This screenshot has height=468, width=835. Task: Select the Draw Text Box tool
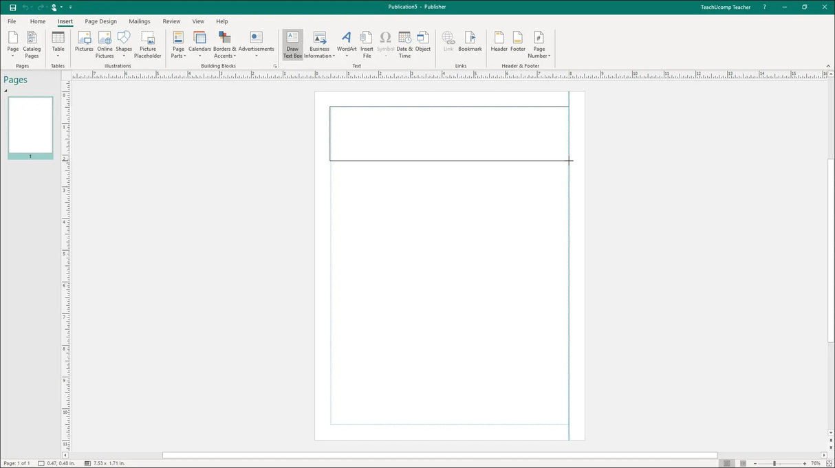tap(292, 43)
